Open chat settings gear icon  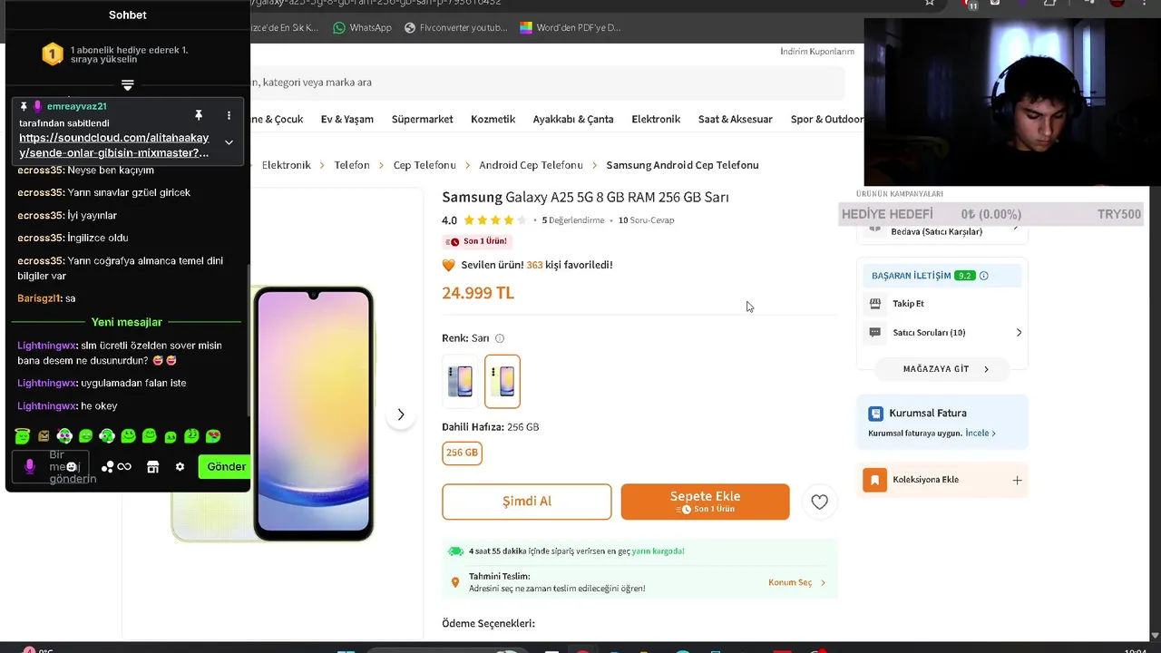[180, 466]
